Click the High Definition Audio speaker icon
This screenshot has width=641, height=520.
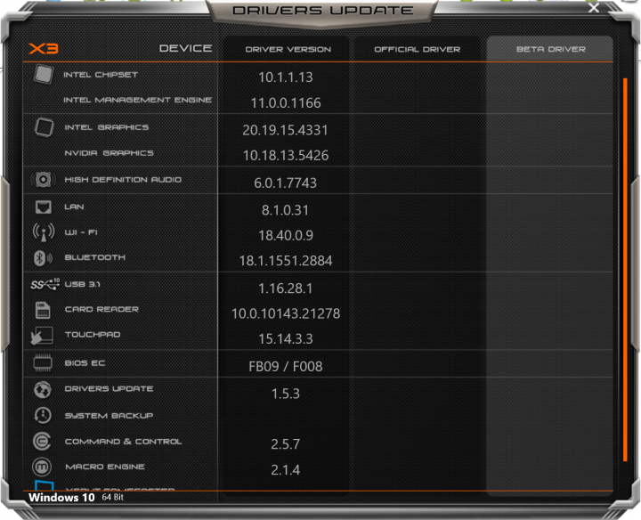click(x=43, y=179)
